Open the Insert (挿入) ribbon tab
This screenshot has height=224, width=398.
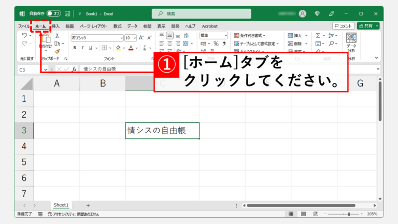(55, 26)
